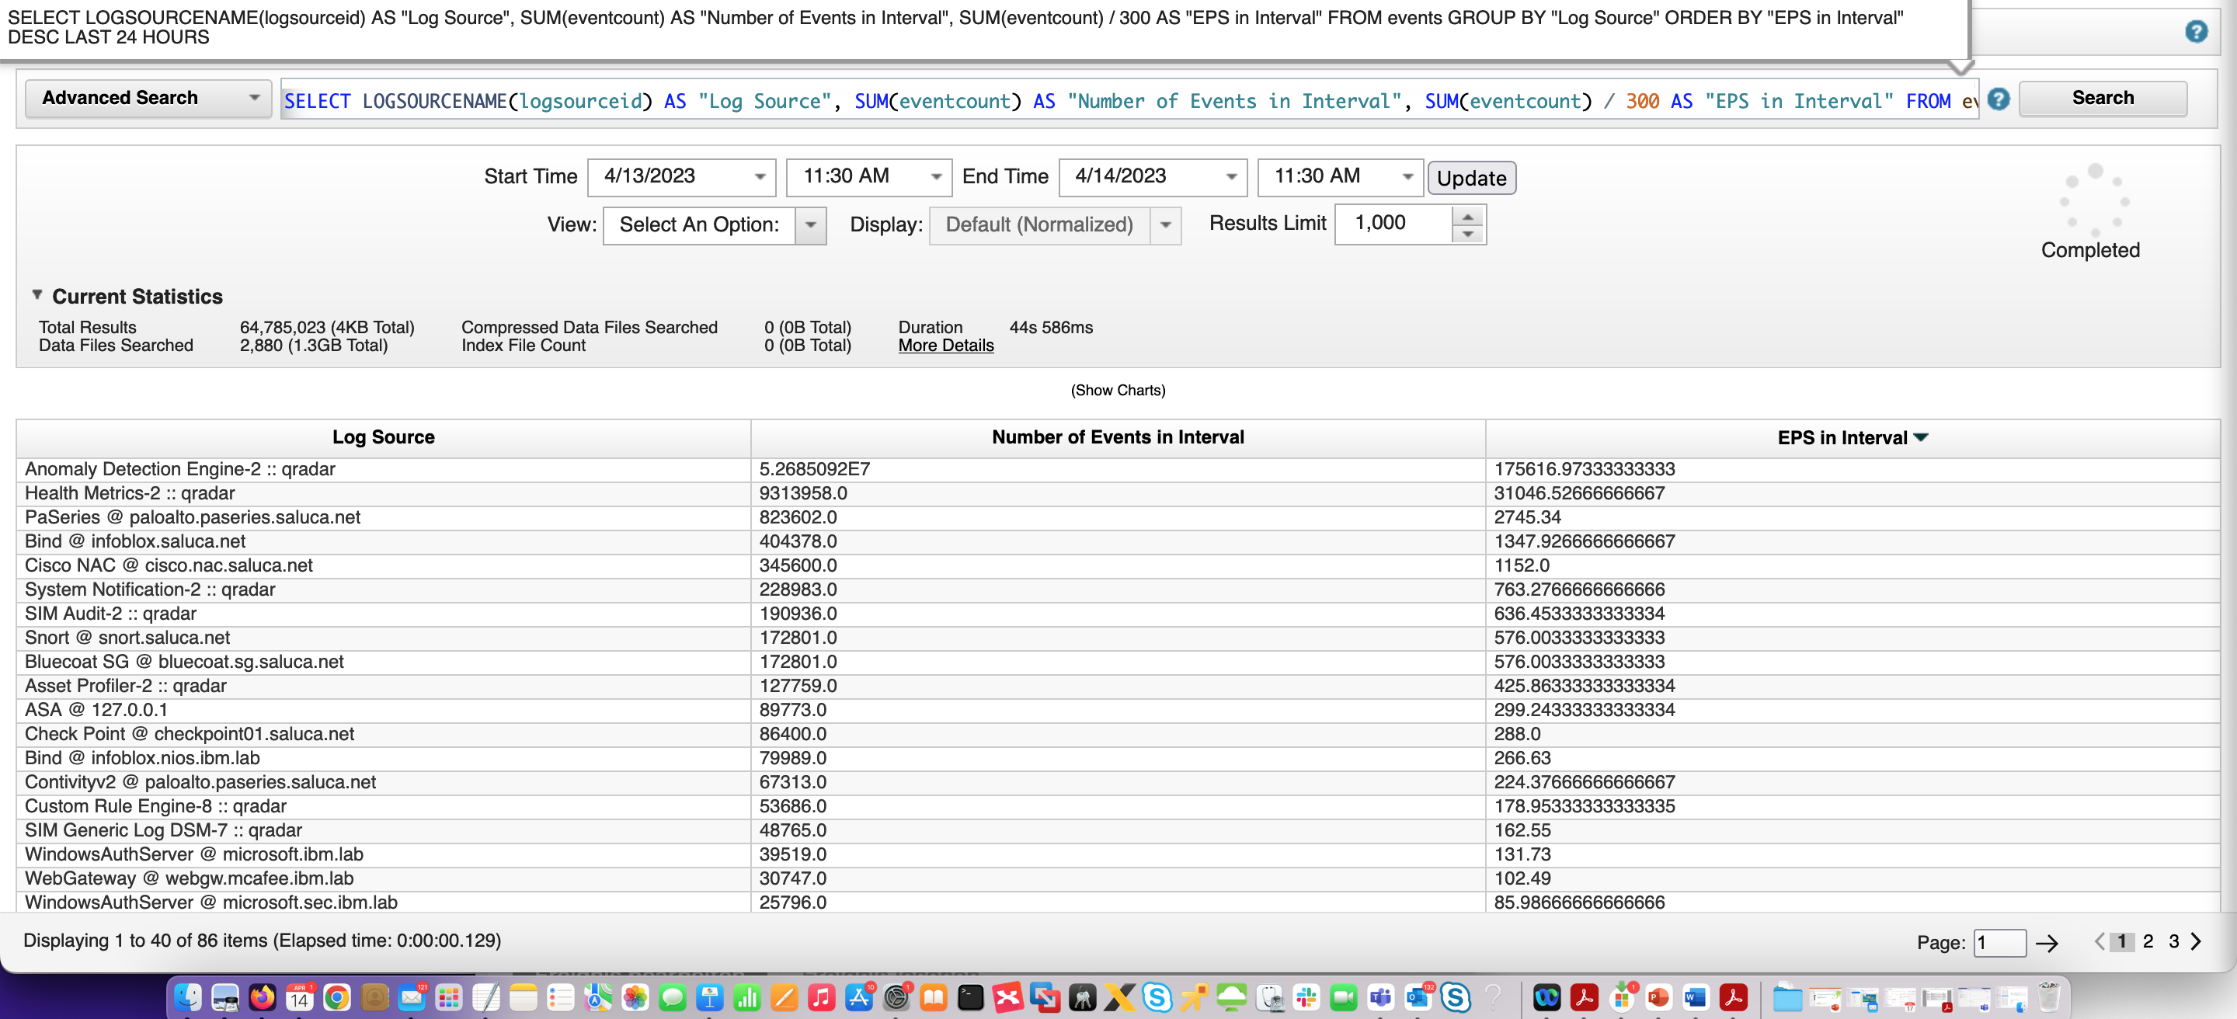The image size is (2237, 1019).
Task: Decrease Results Limit with down stepper
Action: click(1469, 235)
